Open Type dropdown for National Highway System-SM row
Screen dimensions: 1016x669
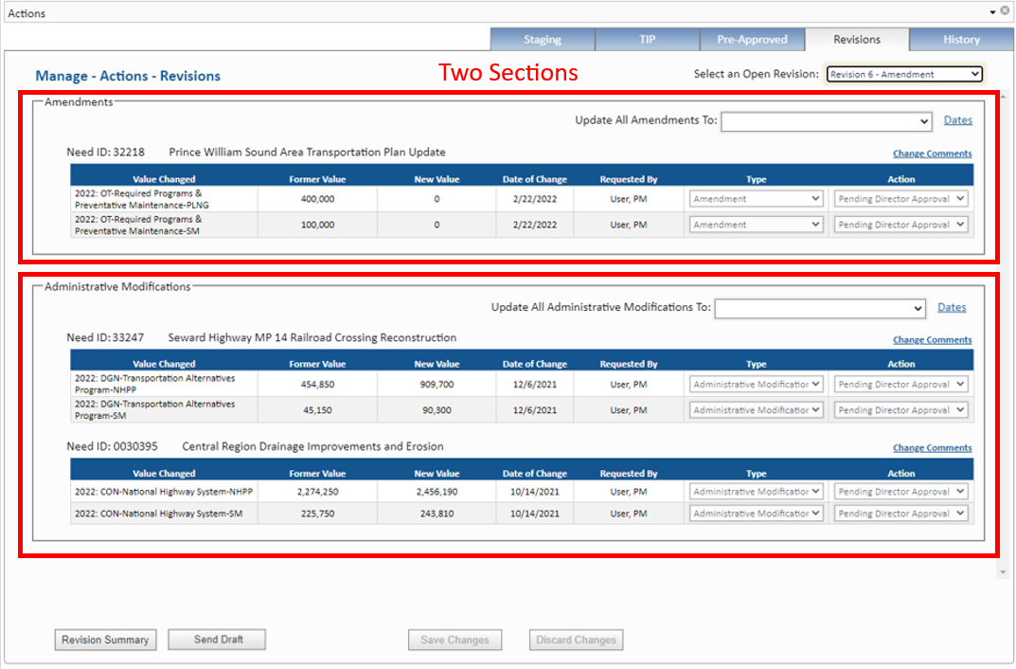coord(757,514)
